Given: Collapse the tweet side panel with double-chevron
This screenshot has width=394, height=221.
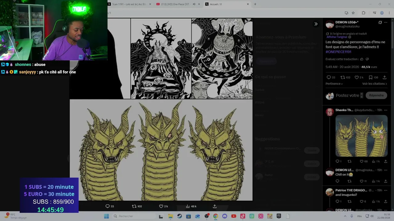Looking at the screenshot, I should coord(316,24).
